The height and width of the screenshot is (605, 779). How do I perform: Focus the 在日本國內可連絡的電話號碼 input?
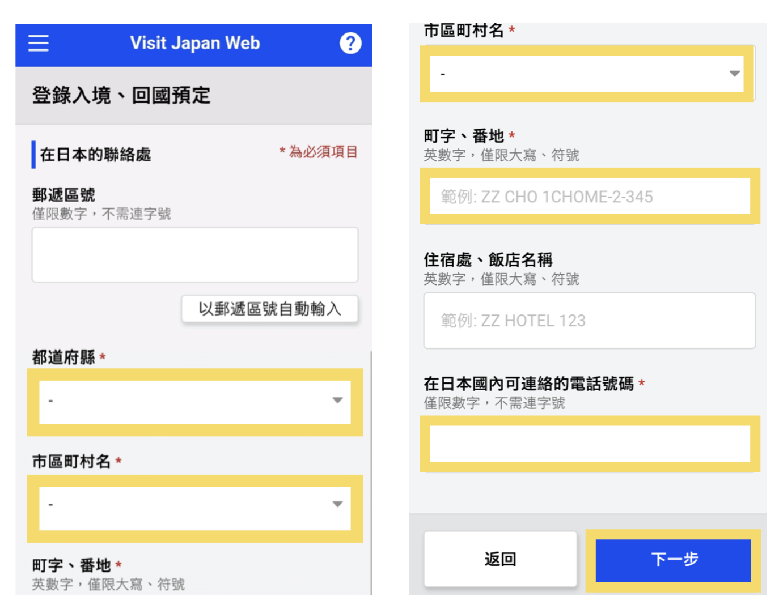(590, 444)
